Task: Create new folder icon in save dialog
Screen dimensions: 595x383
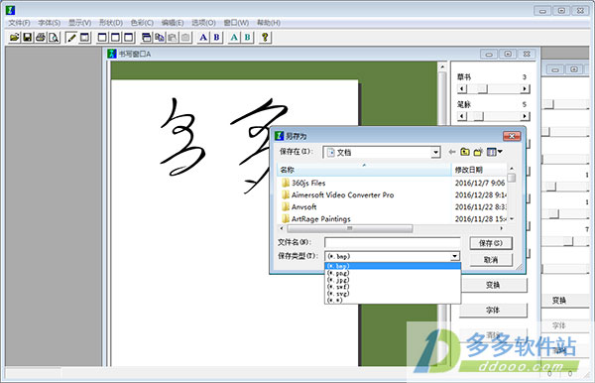Action: (x=478, y=152)
